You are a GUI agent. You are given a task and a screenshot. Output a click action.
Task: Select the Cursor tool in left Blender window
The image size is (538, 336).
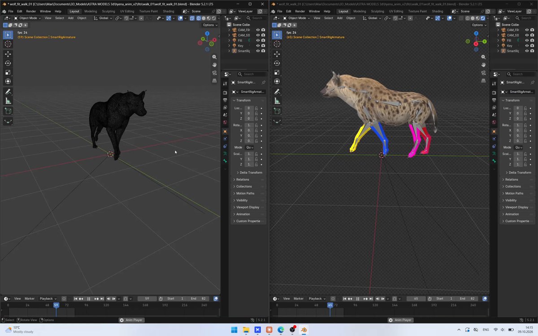(x=8, y=44)
